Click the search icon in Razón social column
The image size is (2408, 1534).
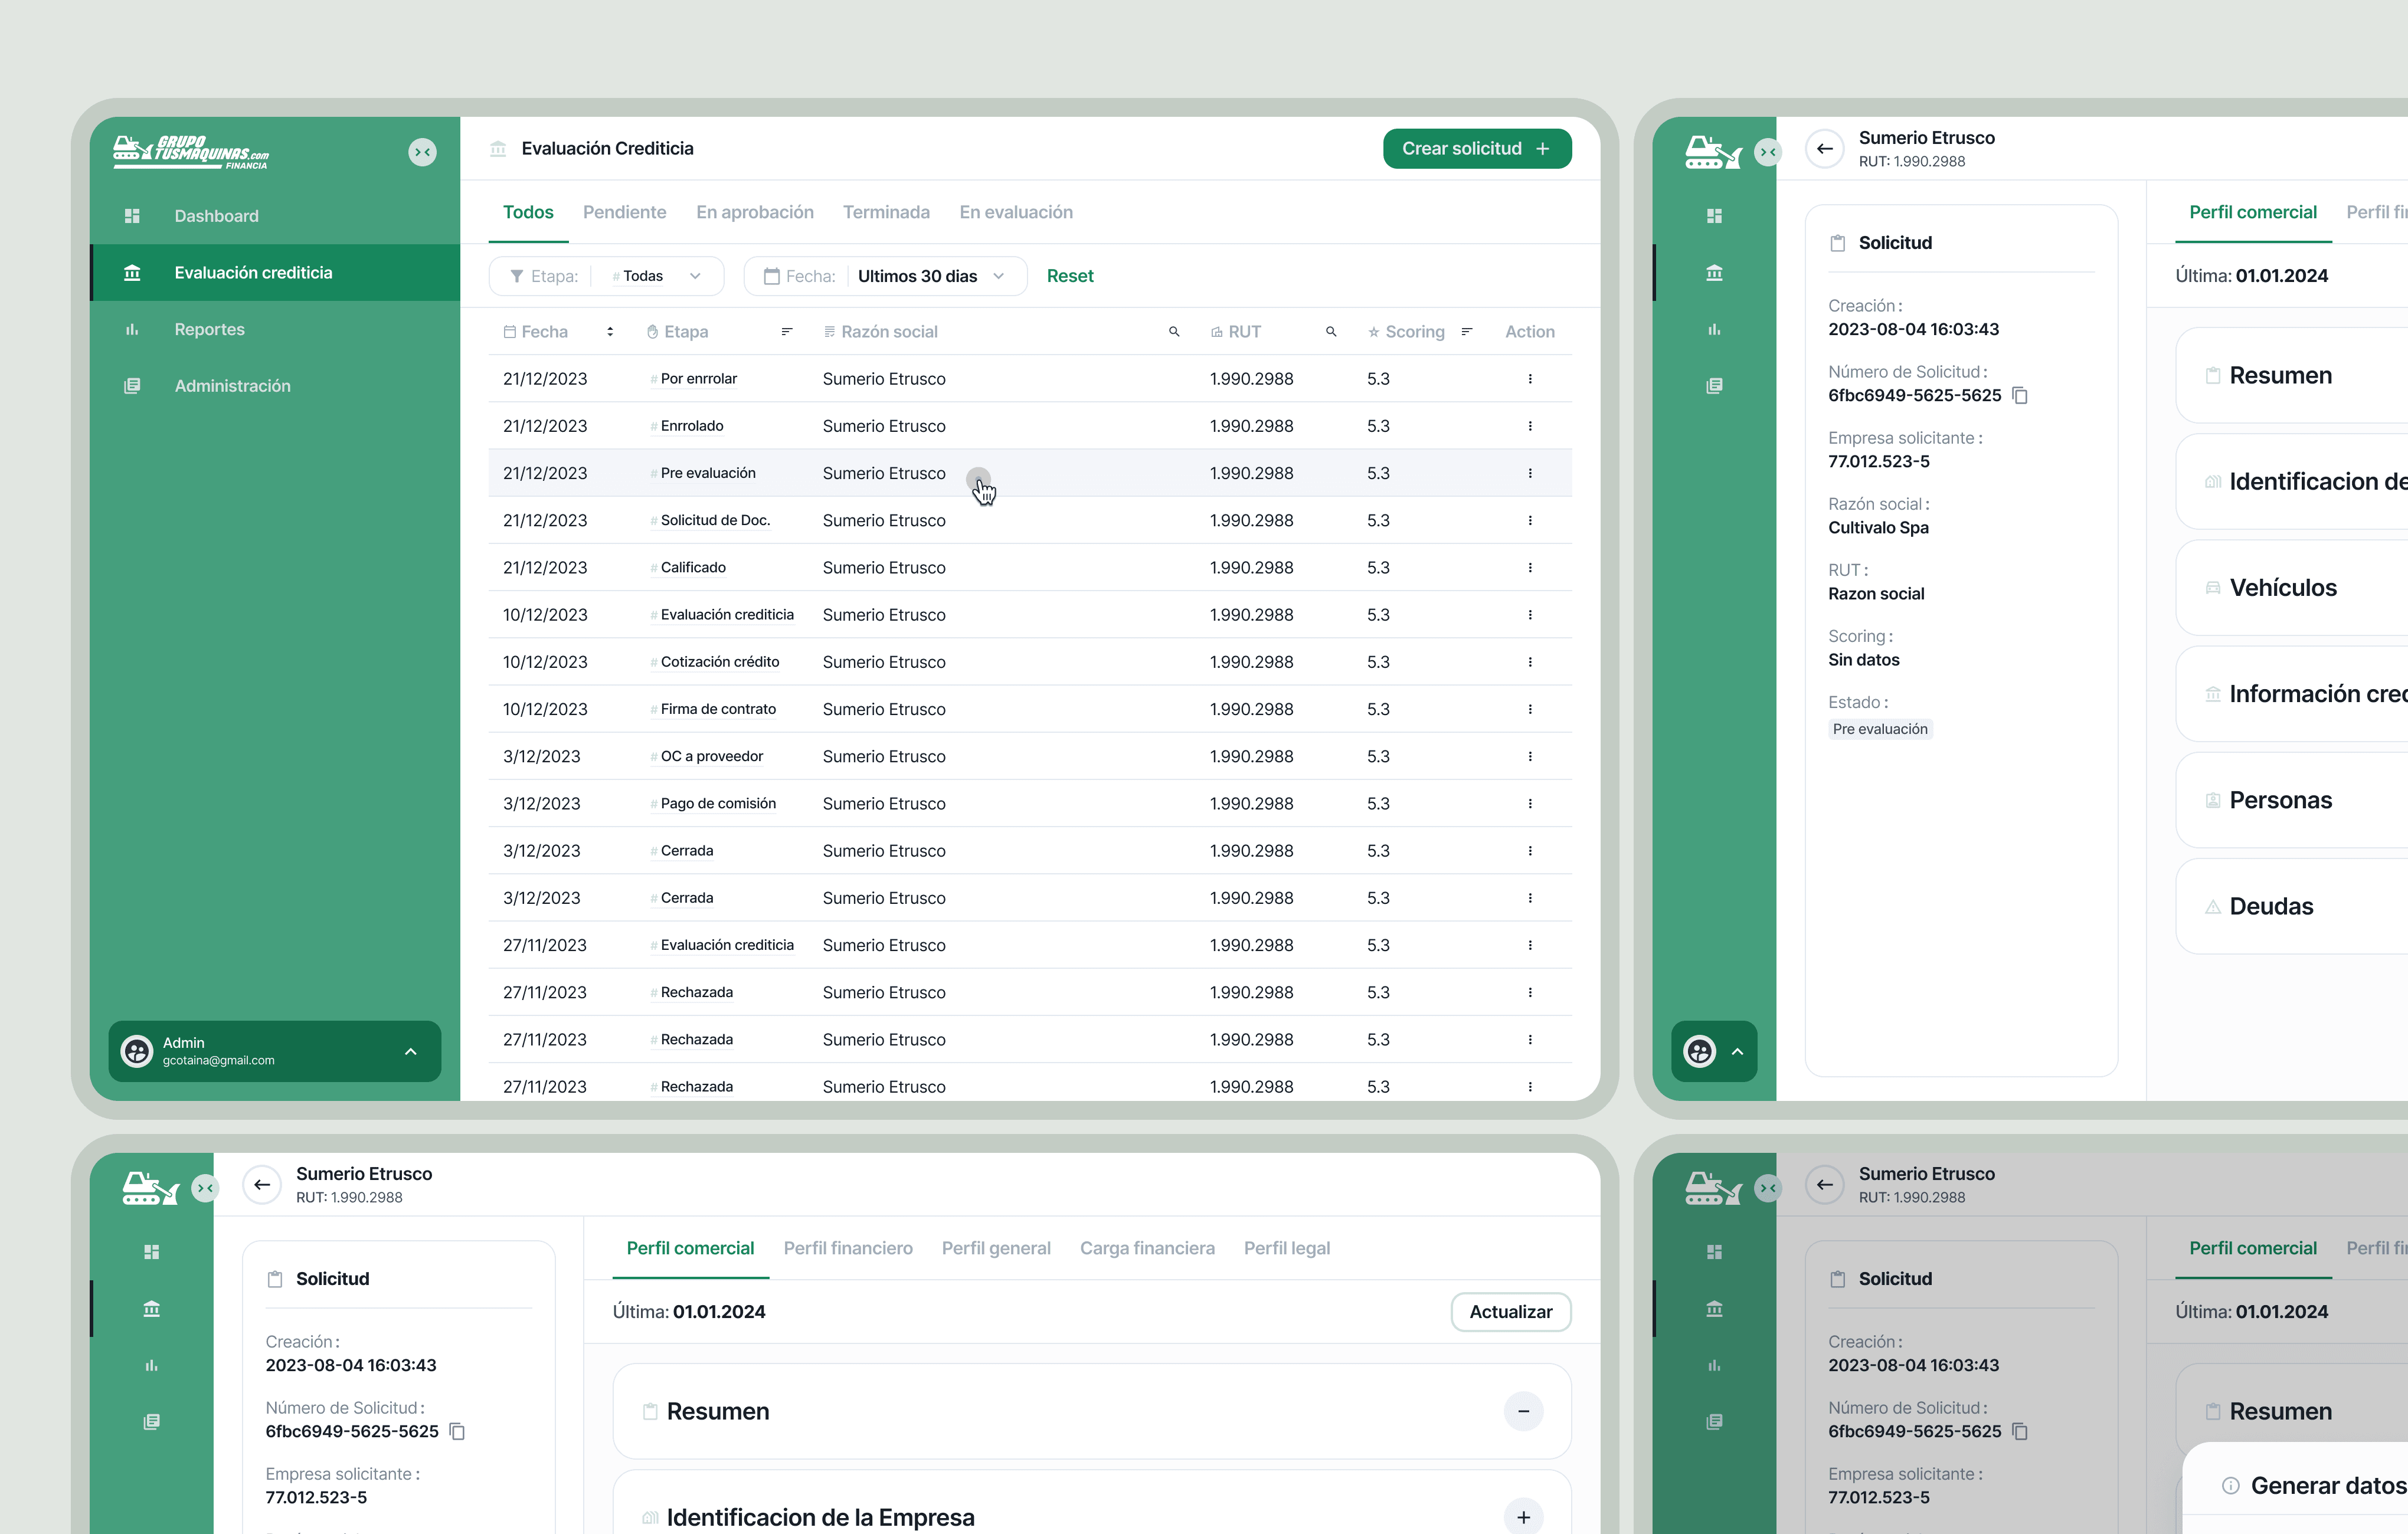point(1174,332)
